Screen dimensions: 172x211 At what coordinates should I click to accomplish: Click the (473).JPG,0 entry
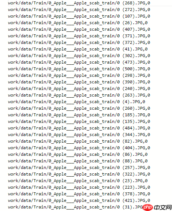79,62
